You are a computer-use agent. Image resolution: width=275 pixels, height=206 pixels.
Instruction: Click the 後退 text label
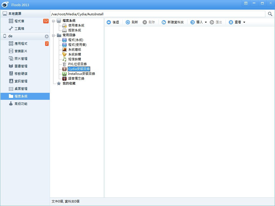pyautogui.click(x=116, y=22)
